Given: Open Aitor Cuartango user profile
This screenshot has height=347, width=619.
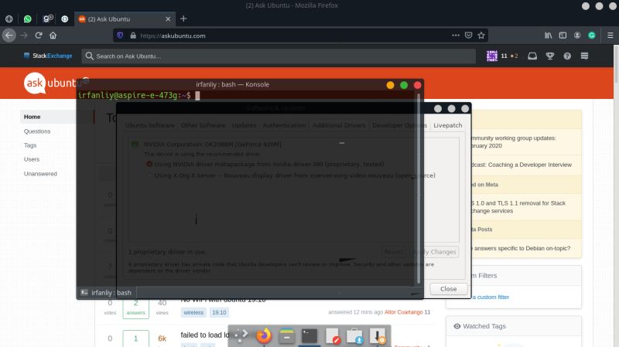Looking at the screenshot, I should pos(403,312).
